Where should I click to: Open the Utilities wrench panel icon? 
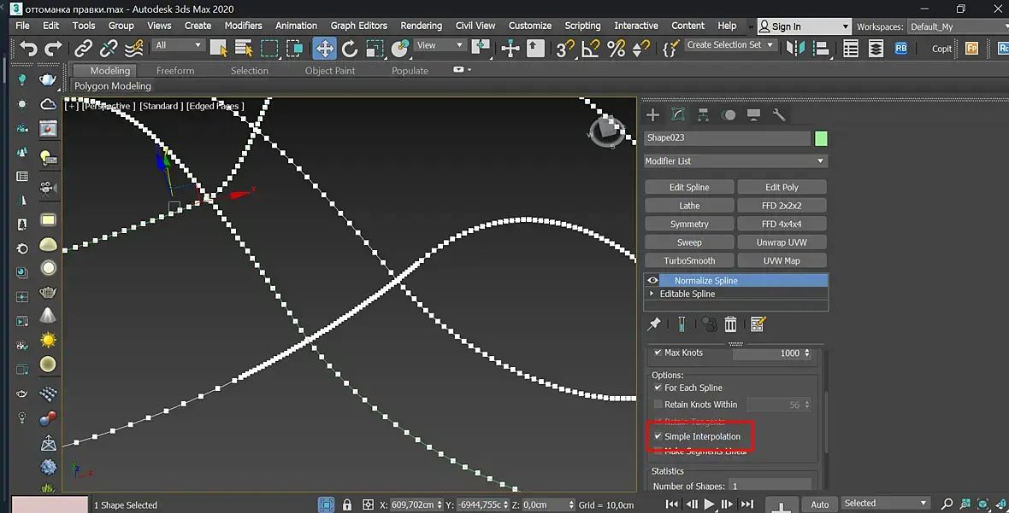[778, 115]
